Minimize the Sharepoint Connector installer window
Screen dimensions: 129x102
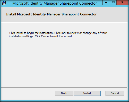tap(106, 2)
